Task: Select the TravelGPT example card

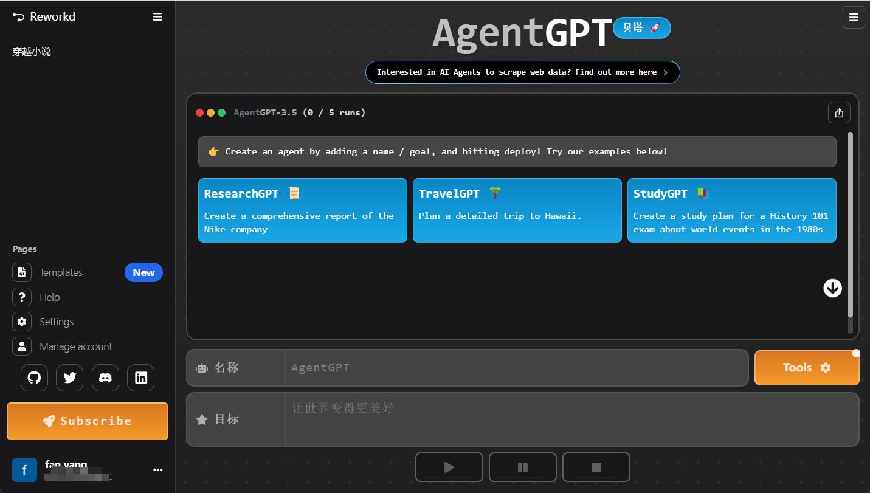Action: (x=517, y=210)
